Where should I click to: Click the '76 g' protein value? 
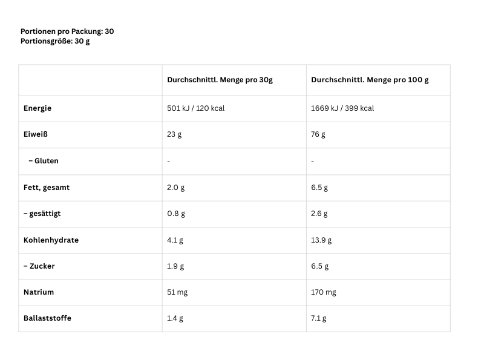tap(318, 134)
